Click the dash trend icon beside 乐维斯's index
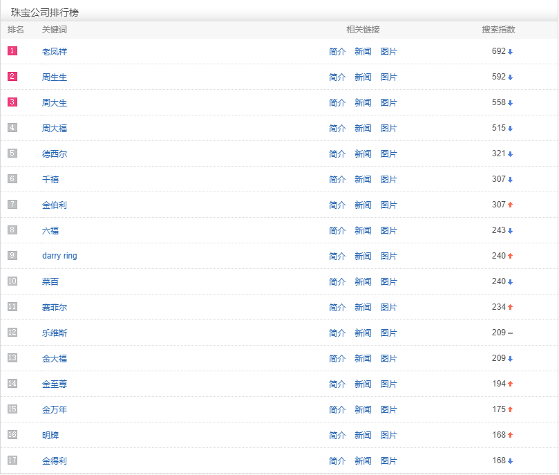The height and width of the screenshot is (475, 559). [x=511, y=333]
